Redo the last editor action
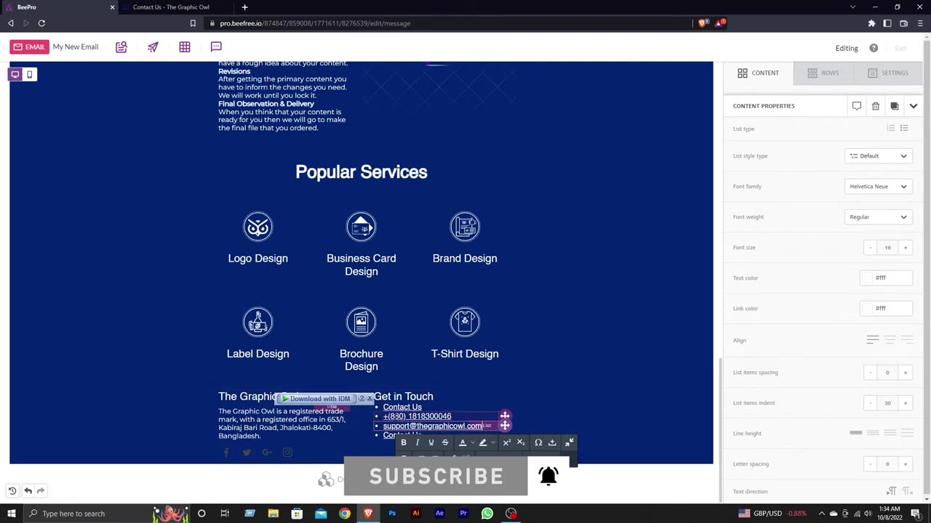The height and width of the screenshot is (523, 931). 41,491
